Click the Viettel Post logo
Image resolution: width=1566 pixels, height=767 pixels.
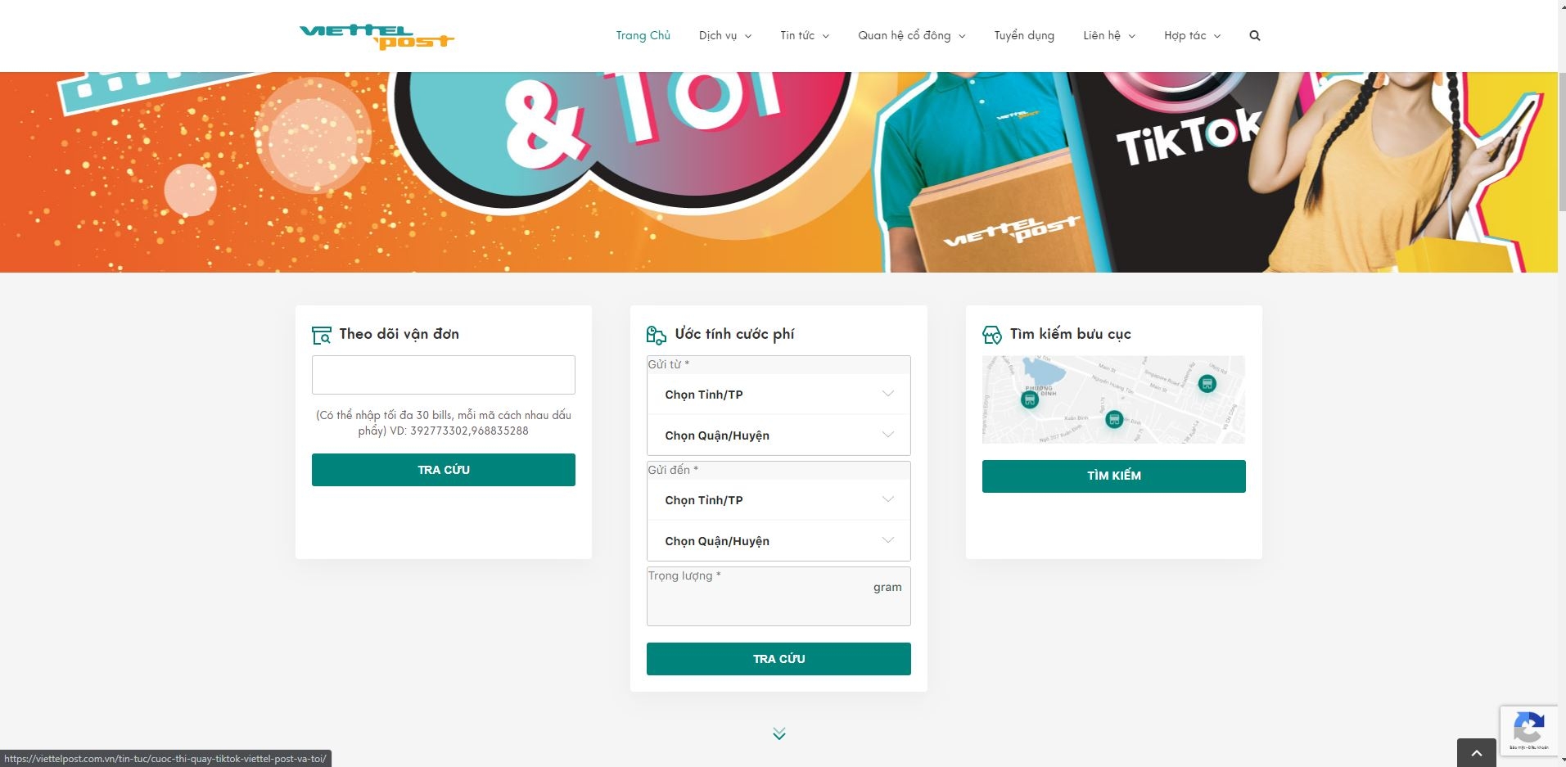tap(377, 37)
